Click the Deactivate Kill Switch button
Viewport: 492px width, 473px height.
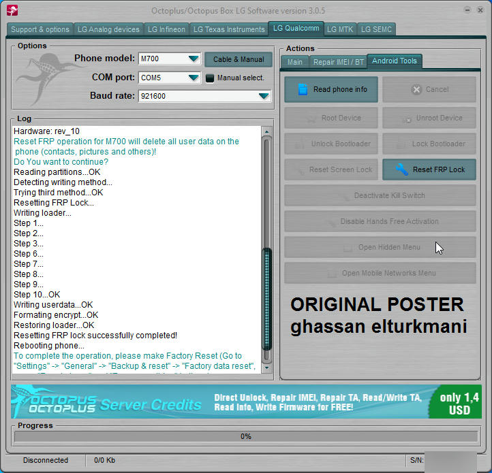click(380, 195)
